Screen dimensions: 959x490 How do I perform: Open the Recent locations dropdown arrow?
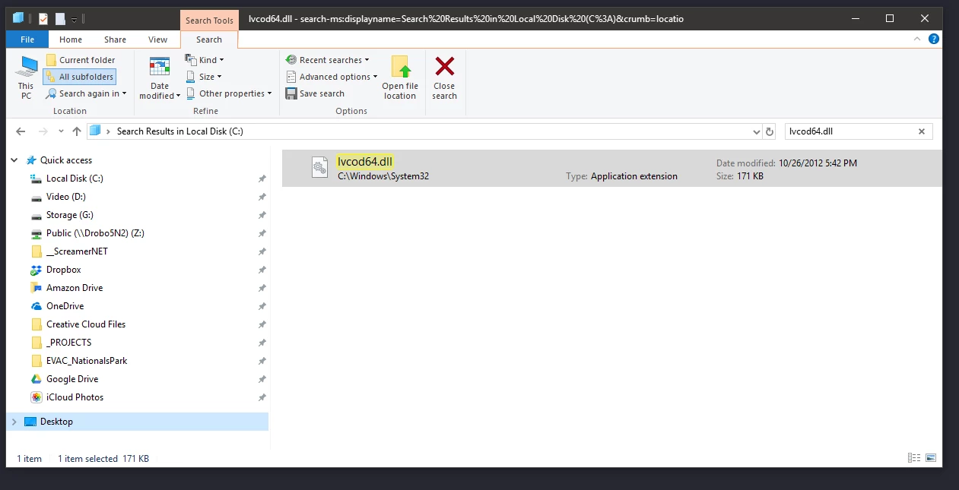pyautogui.click(x=61, y=132)
